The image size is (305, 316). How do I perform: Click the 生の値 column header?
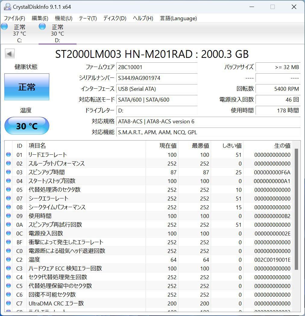click(x=268, y=146)
